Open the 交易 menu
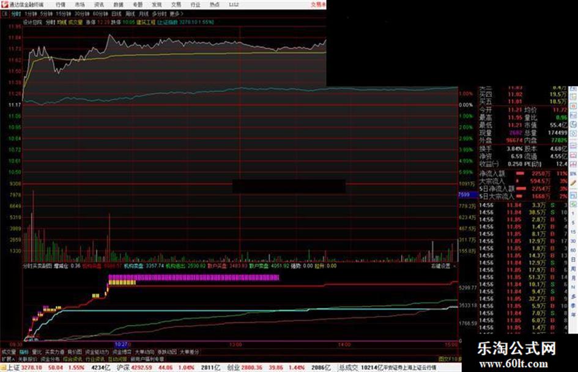Viewport: 578px width, 372px height. [x=176, y=5]
